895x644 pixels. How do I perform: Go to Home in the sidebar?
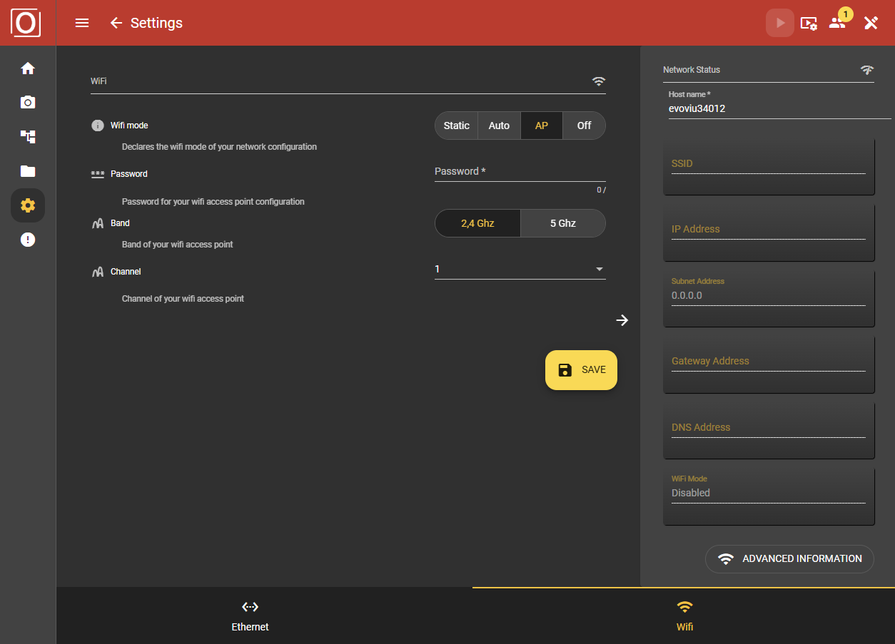pos(28,68)
